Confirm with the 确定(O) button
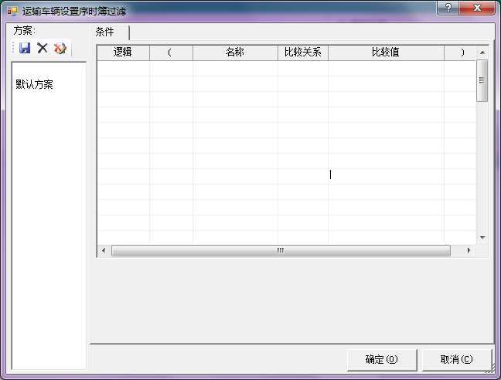 tap(382, 360)
